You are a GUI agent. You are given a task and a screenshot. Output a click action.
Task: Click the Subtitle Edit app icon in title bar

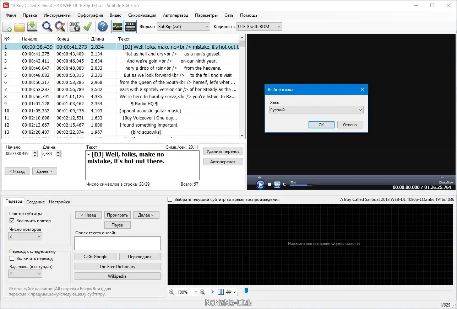[x=6, y=5]
